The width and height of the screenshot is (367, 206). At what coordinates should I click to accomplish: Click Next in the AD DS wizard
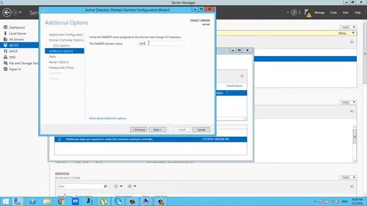click(x=158, y=130)
